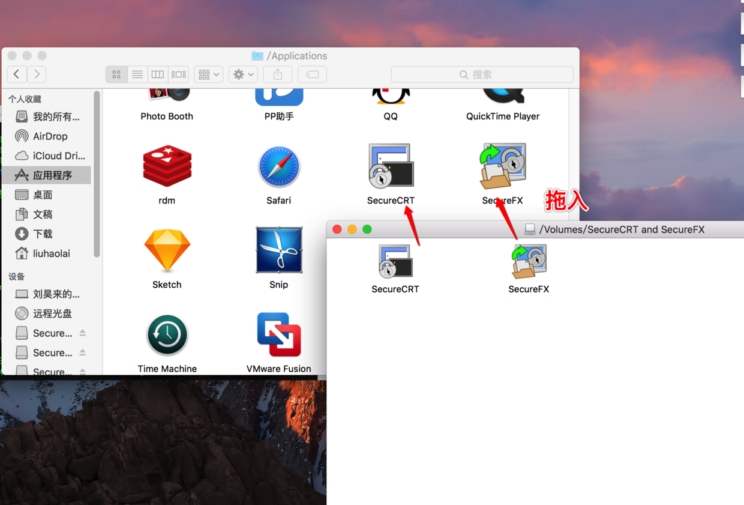Screen dimensions: 744x505
Task: Switch to icon view in Finder
Action: tap(116, 74)
